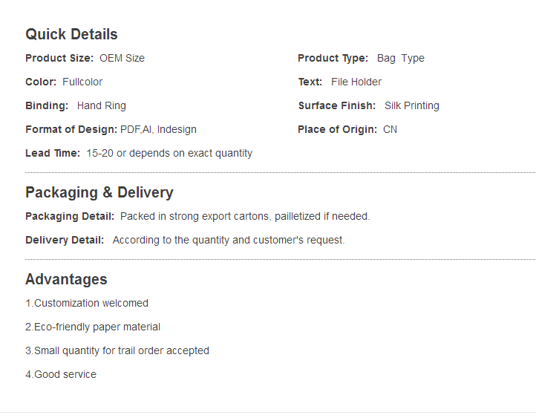
Task: Click the Silk Printing surface finish value
Action: click(x=411, y=105)
